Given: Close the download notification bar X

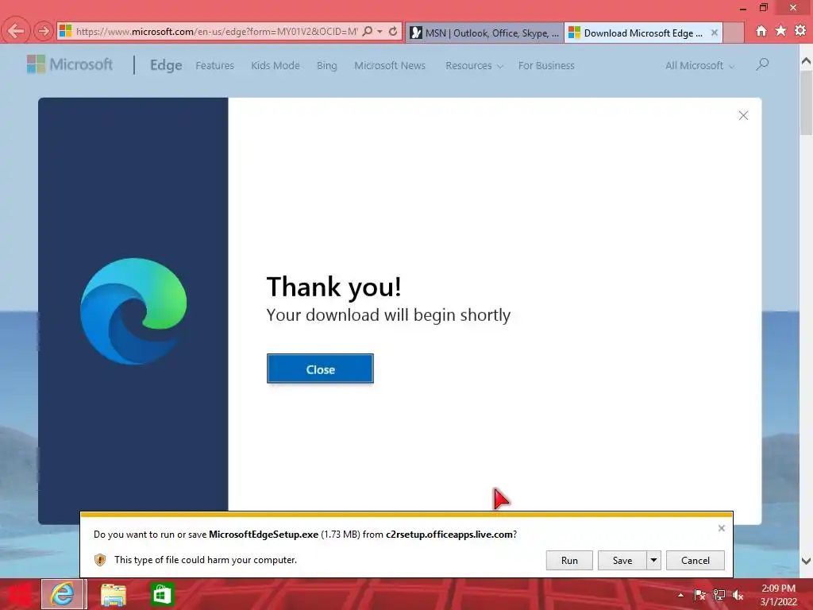Looking at the screenshot, I should pos(721,528).
